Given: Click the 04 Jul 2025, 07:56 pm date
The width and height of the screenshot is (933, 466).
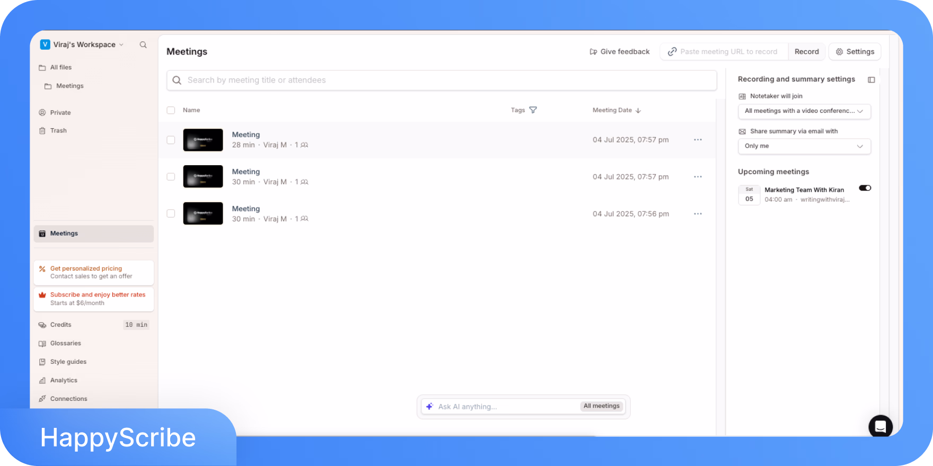Looking at the screenshot, I should (631, 214).
